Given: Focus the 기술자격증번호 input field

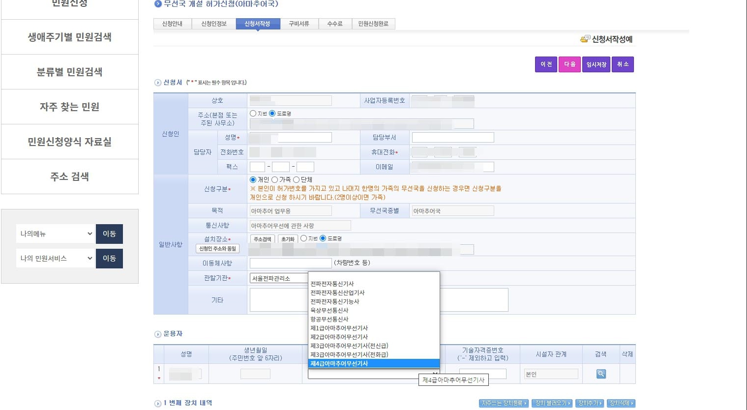Looking at the screenshot, I should 483,374.
